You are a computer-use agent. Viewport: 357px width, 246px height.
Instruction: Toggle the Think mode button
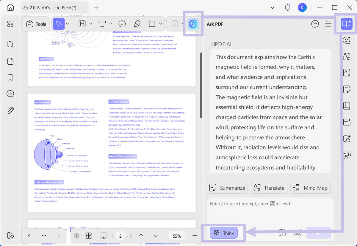coord(224,233)
